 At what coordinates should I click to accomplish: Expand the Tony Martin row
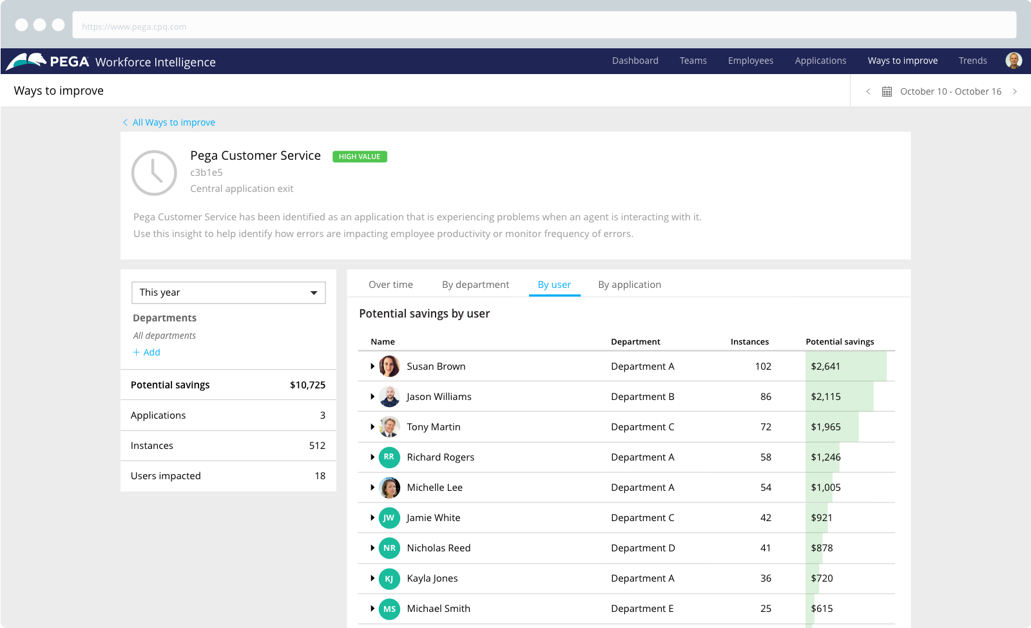pyautogui.click(x=372, y=426)
